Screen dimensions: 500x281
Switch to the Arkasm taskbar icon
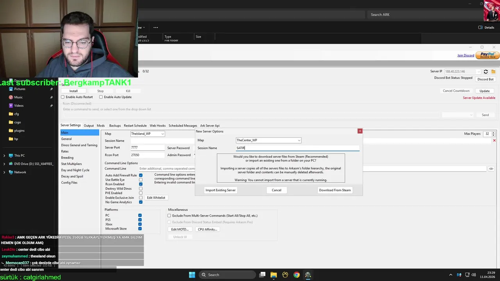pos(308,275)
